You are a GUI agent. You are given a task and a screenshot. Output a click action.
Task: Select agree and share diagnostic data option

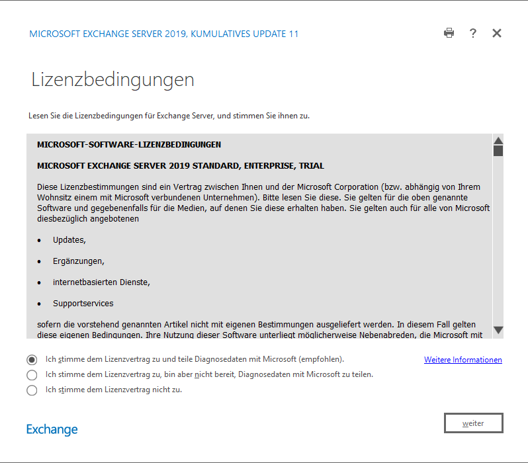pyautogui.click(x=32, y=360)
